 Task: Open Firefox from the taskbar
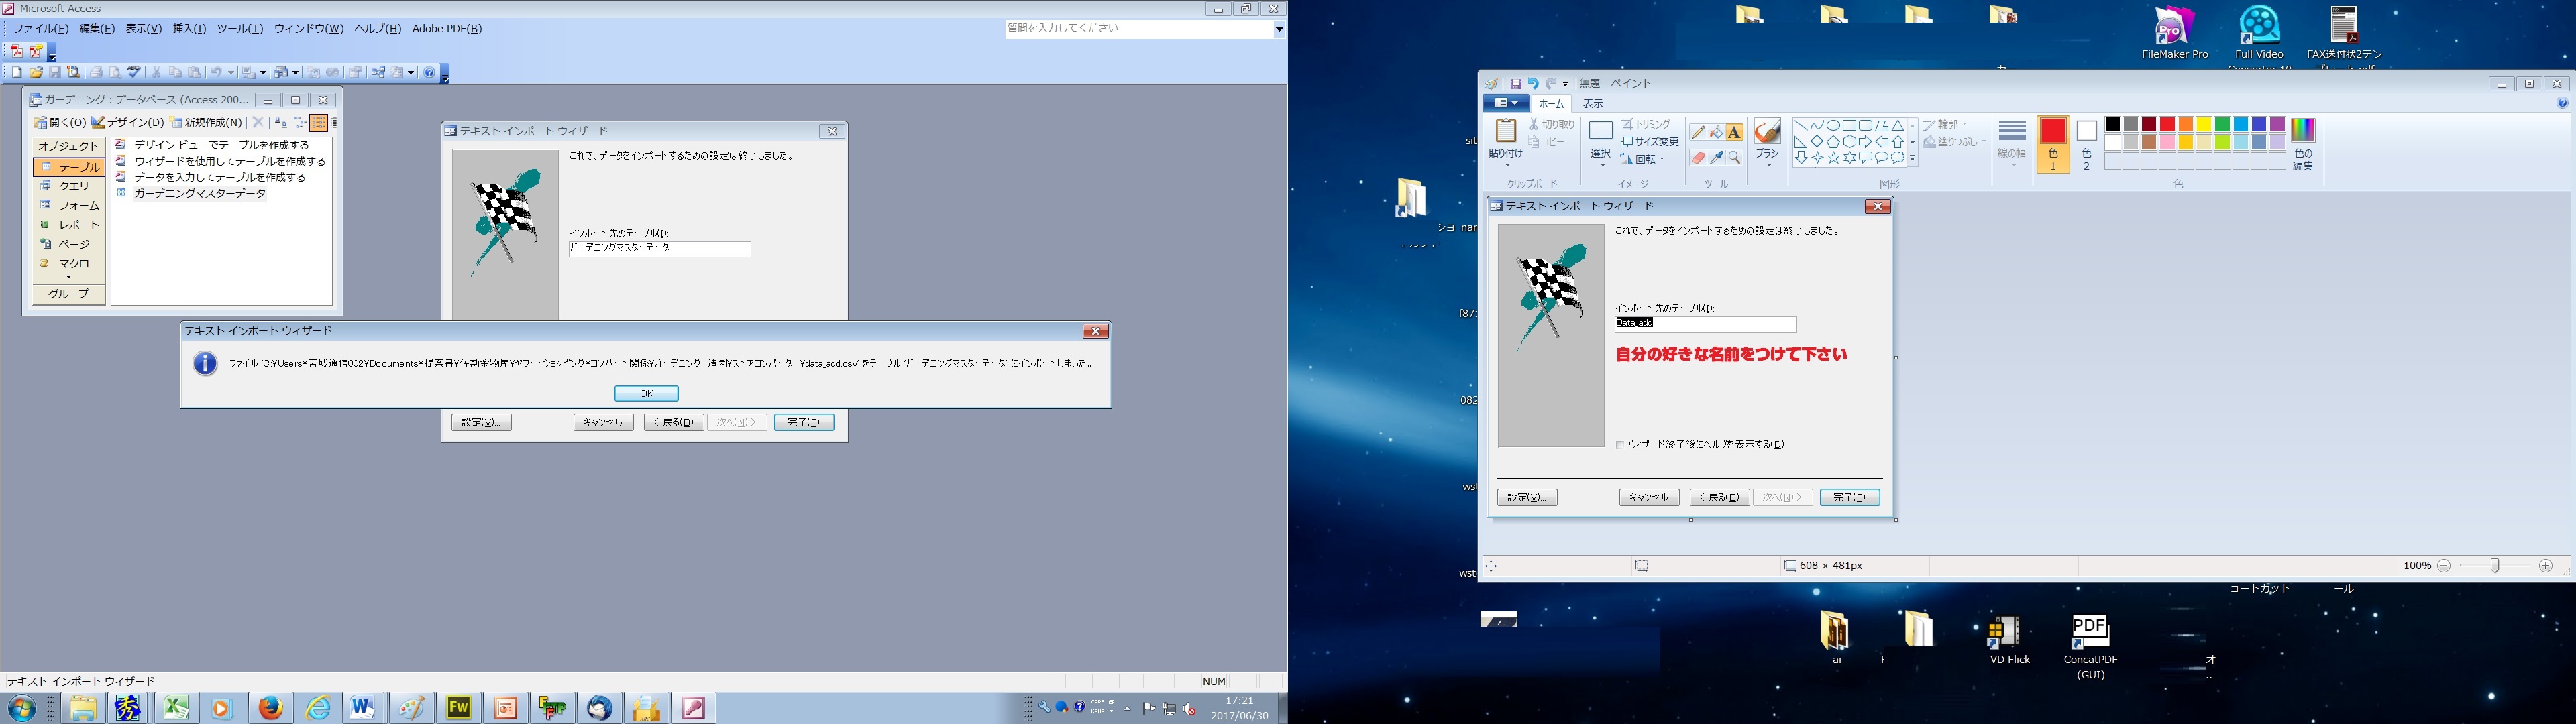[270, 708]
